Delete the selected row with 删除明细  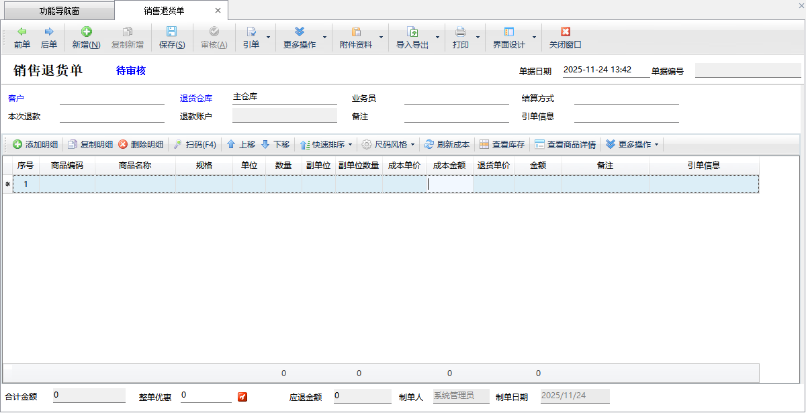tap(140, 144)
